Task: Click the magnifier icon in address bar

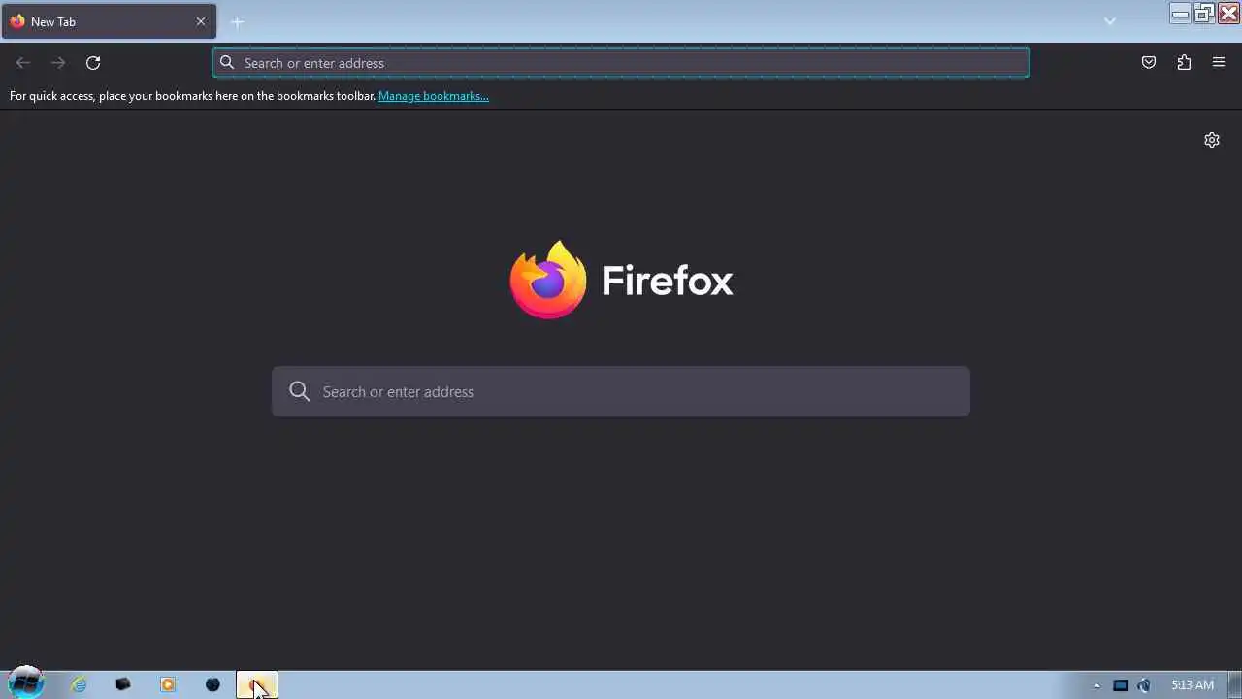Action: [x=227, y=63]
